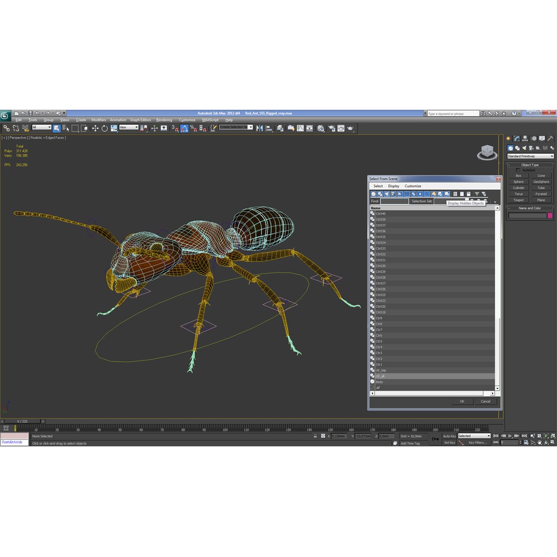
Task: Activate the Select Object tool
Action: (x=57, y=128)
